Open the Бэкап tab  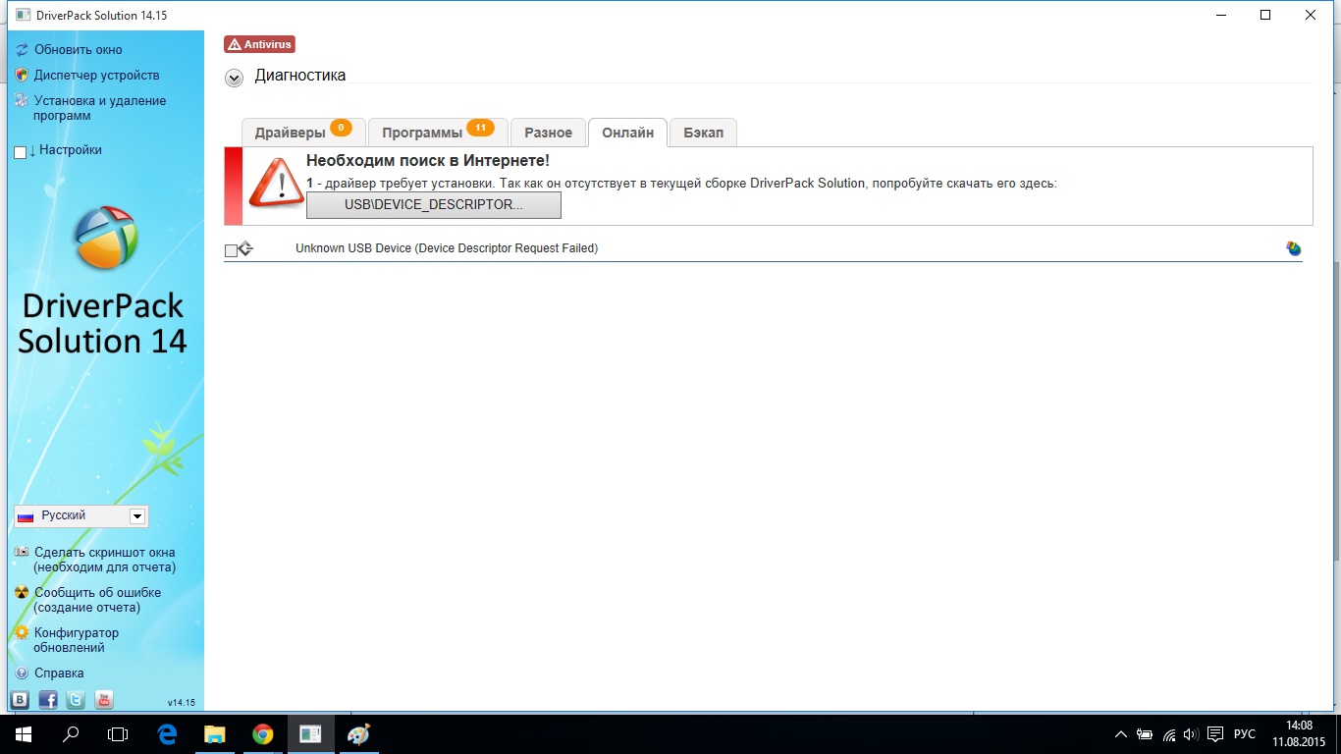click(x=703, y=133)
